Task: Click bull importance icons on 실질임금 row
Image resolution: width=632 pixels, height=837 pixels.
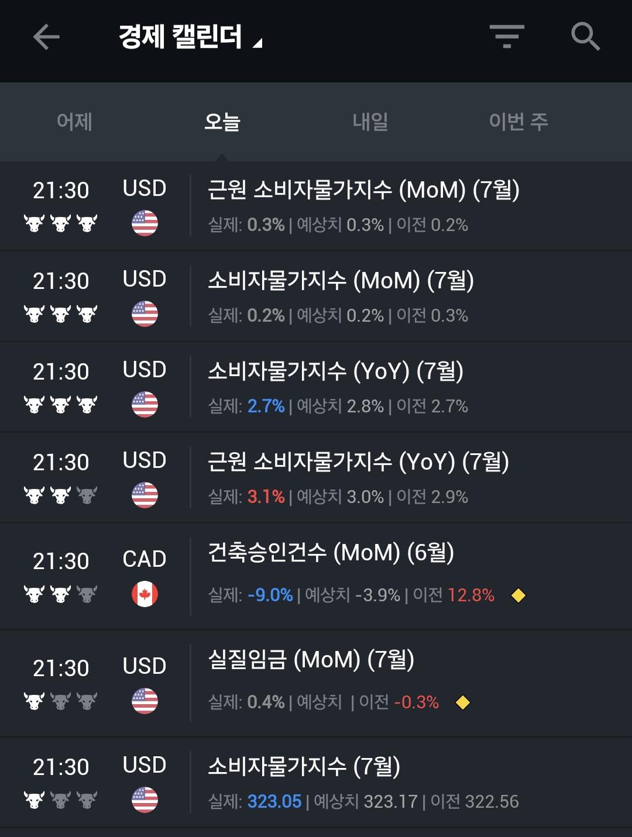Action: (60, 701)
